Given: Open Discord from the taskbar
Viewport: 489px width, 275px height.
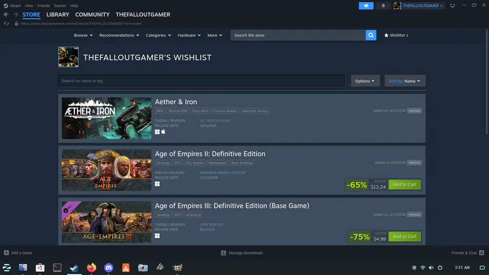Looking at the screenshot, I should coord(109,267).
